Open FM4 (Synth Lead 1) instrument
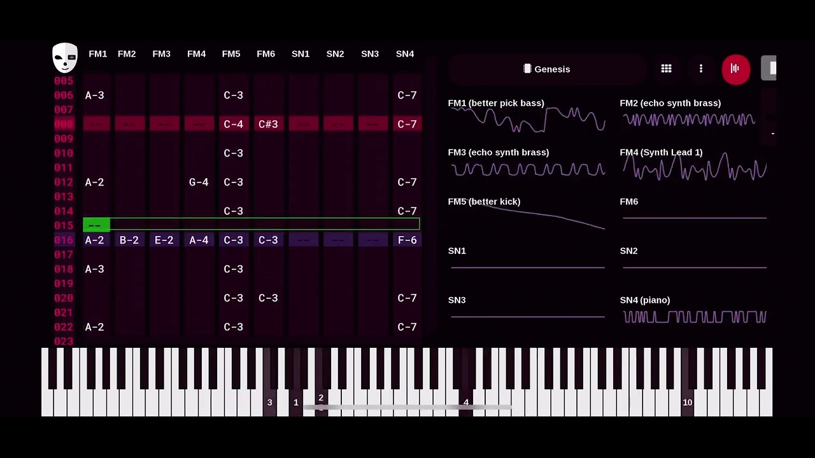 pyautogui.click(x=661, y=153)
